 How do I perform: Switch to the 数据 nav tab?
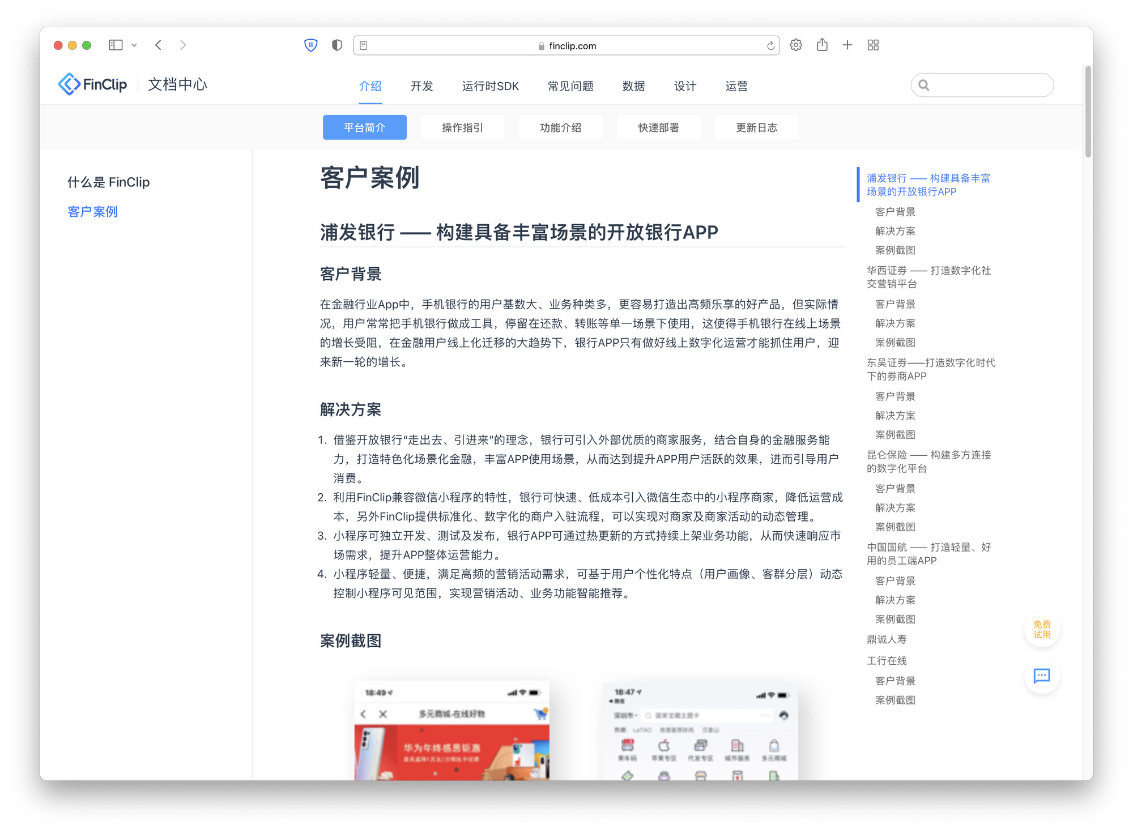coord(634,86)
